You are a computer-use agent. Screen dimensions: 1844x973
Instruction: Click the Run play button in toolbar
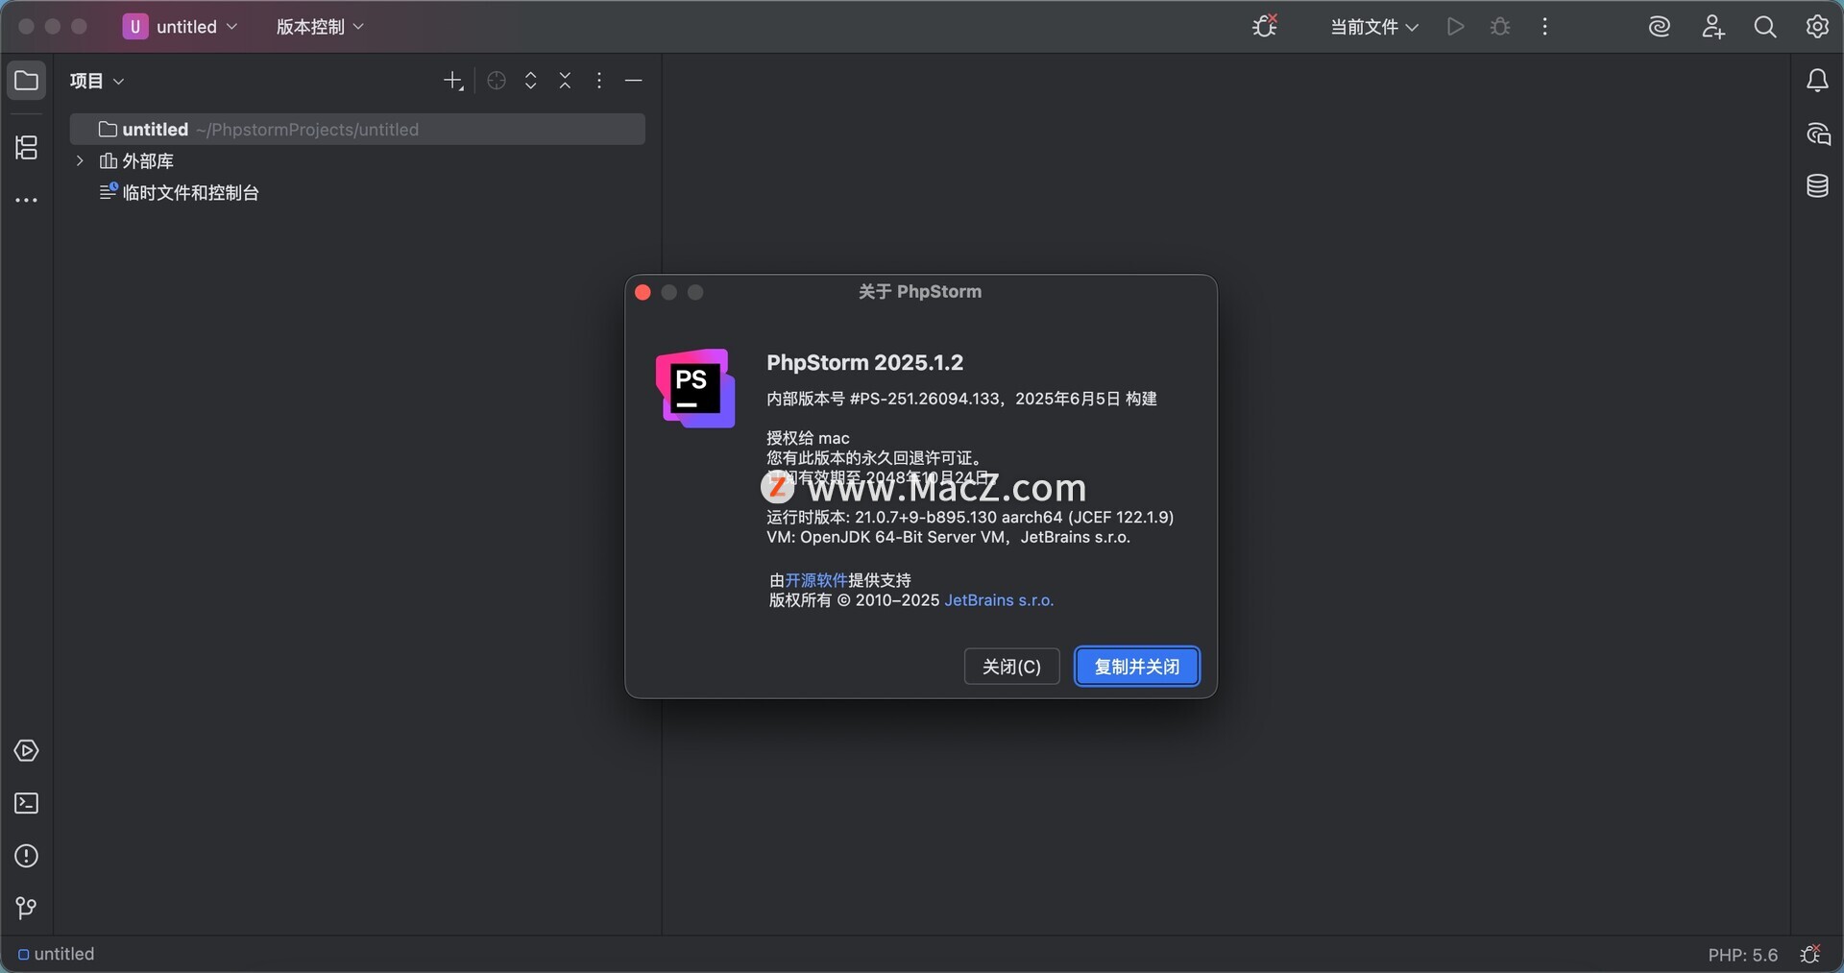(x=1455, y=27)
